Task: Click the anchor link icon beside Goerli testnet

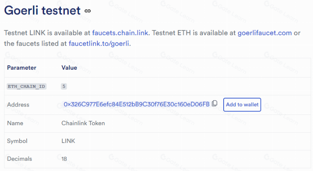Action: point(88,11)
